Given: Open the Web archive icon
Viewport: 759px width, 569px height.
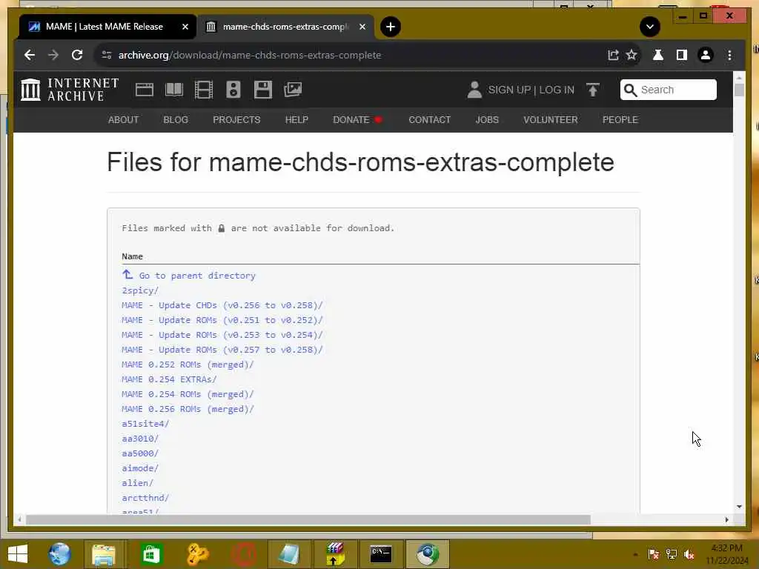Looking at the screenshot, I should (x=145, y=90).
